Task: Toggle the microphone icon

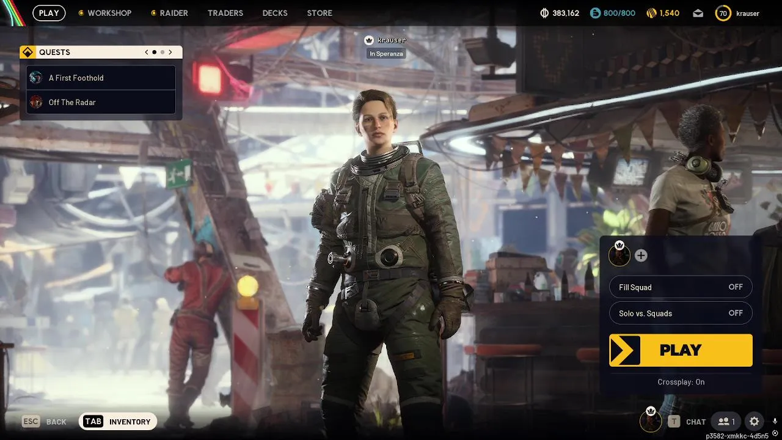Action: pos(775,421)
